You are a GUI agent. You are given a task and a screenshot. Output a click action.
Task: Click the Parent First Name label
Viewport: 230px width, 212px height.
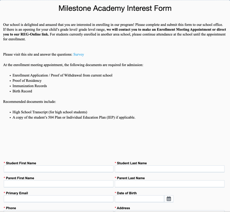(x=20, y=178)
